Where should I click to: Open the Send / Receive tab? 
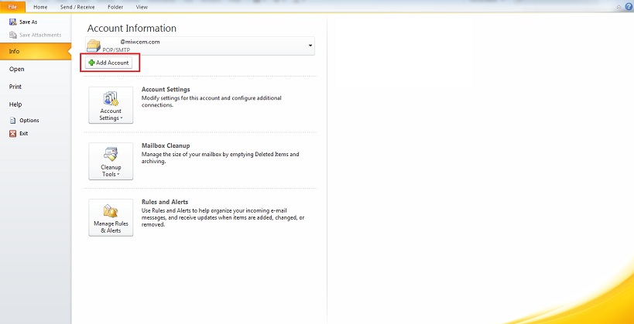[77, 7]
